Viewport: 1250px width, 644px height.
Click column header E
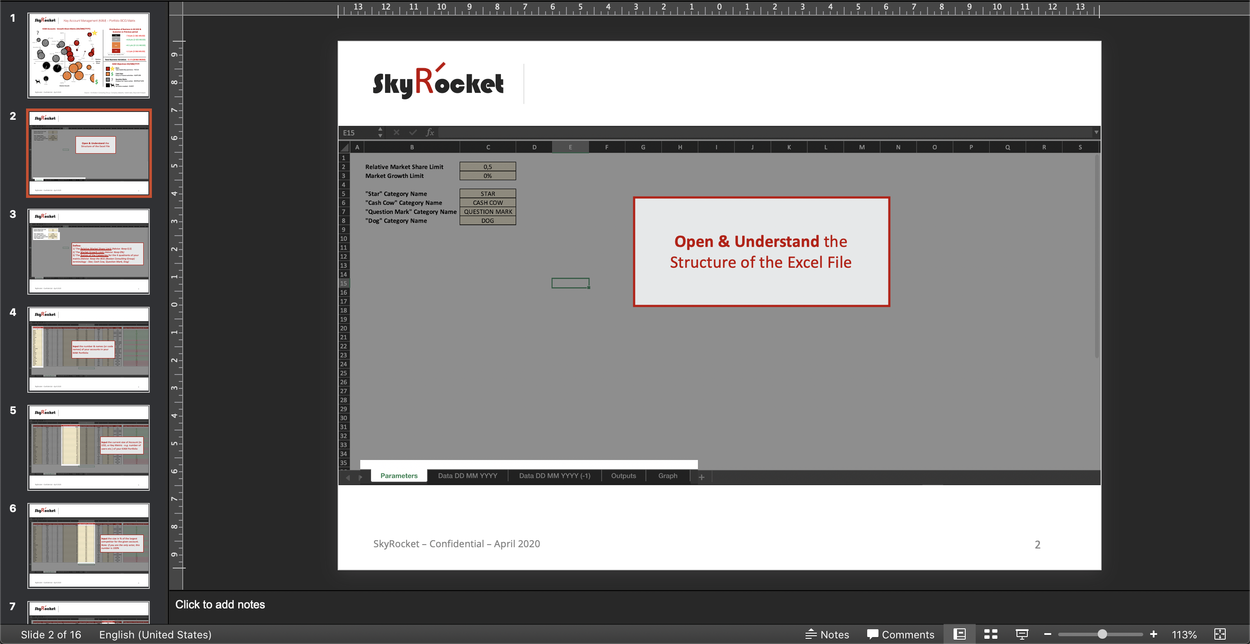click(570, 147)
